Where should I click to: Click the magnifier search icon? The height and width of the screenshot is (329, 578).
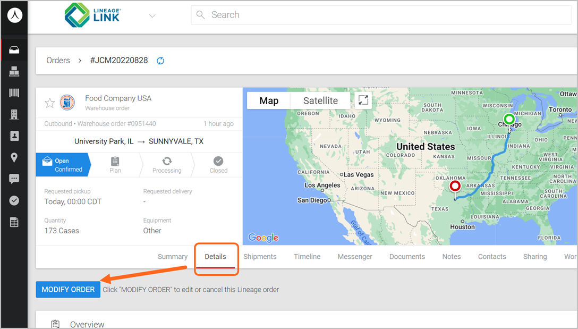click(200, 15)
